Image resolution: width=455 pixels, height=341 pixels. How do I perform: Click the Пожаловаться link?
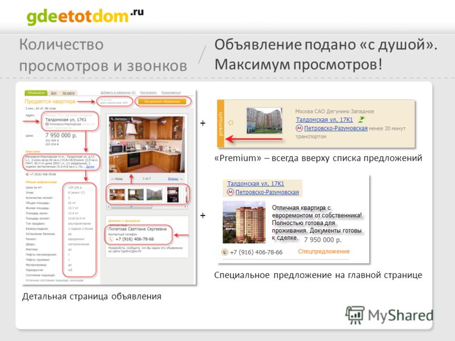coord(171,93)
